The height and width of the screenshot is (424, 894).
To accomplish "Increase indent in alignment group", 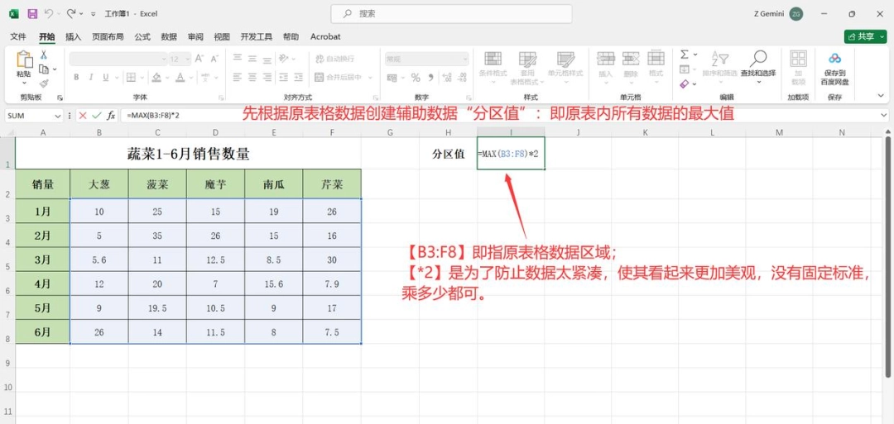I will 299,77.
